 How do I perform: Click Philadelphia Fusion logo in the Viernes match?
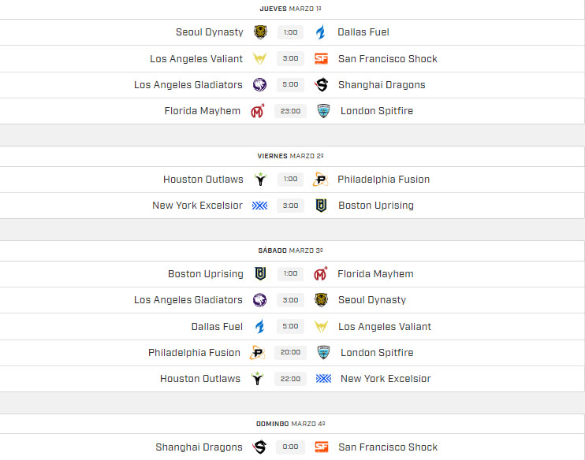[x=320, y=180]
